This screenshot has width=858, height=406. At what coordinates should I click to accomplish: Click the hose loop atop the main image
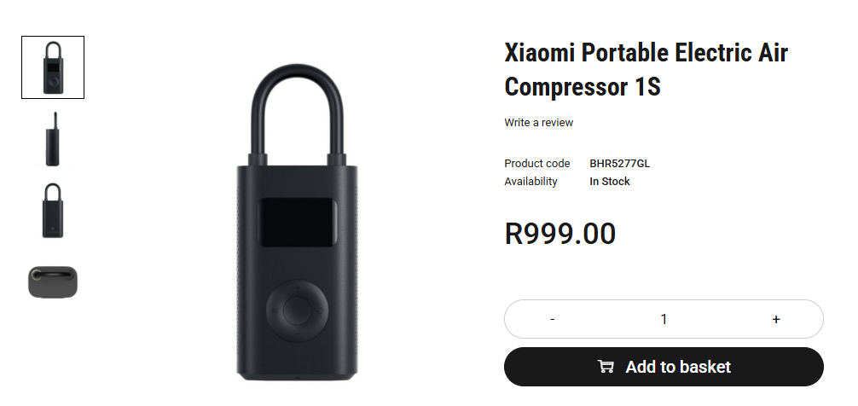pyautogui.click(x=295, y=94)
